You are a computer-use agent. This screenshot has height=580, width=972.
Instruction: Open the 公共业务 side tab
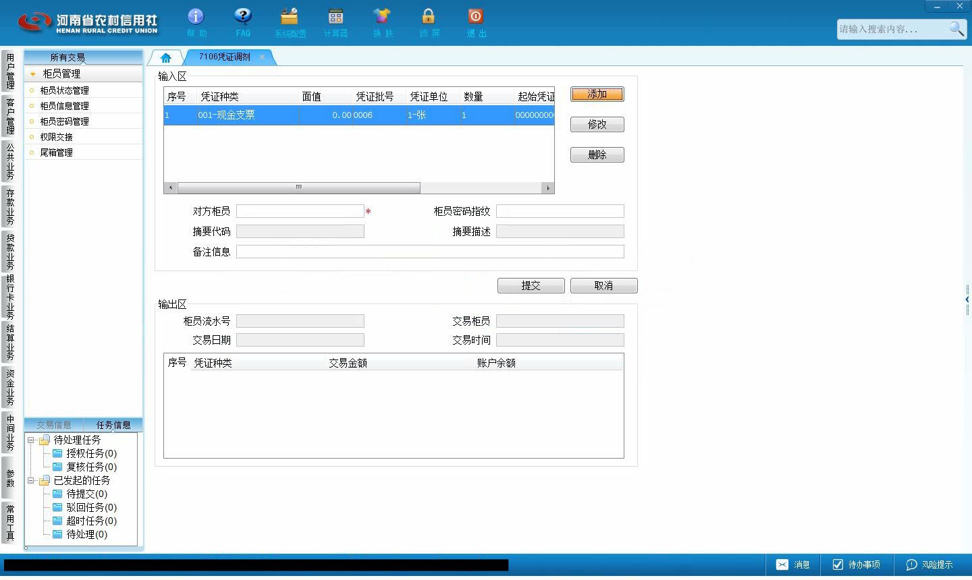(x=9, y=161)
